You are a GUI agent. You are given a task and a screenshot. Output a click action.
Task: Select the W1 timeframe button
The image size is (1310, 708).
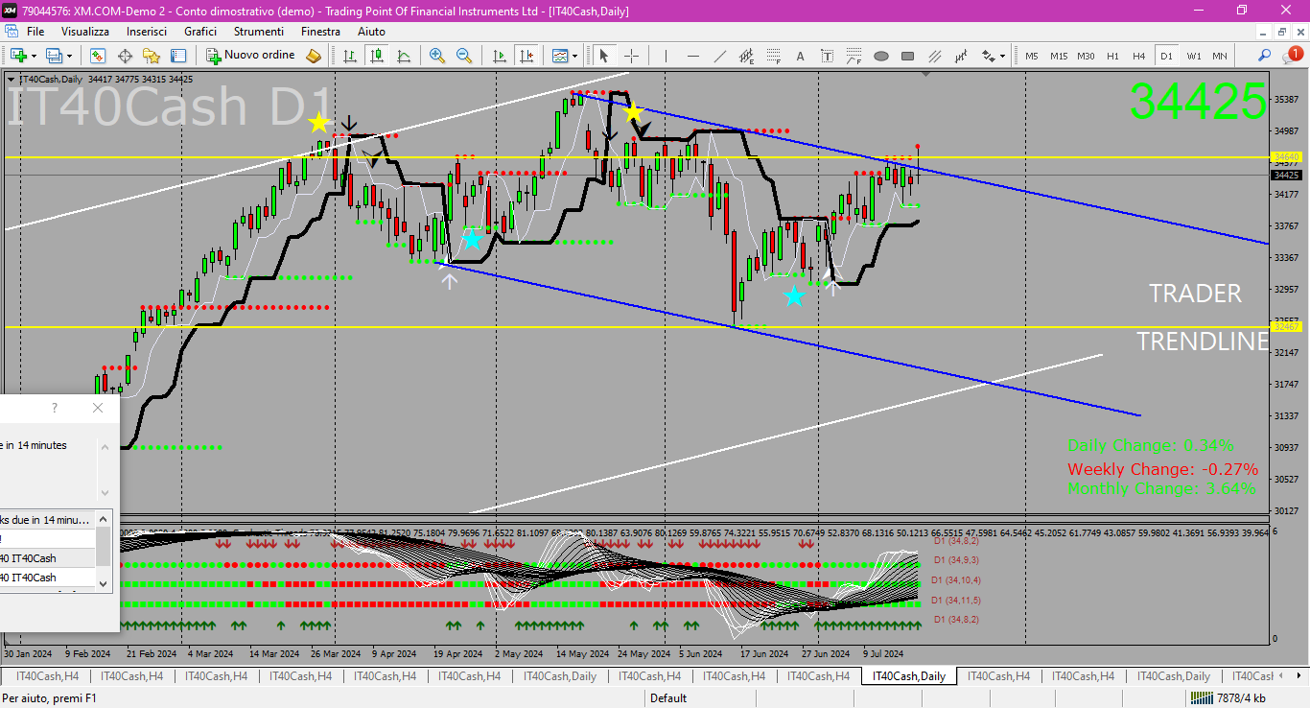1194,56
